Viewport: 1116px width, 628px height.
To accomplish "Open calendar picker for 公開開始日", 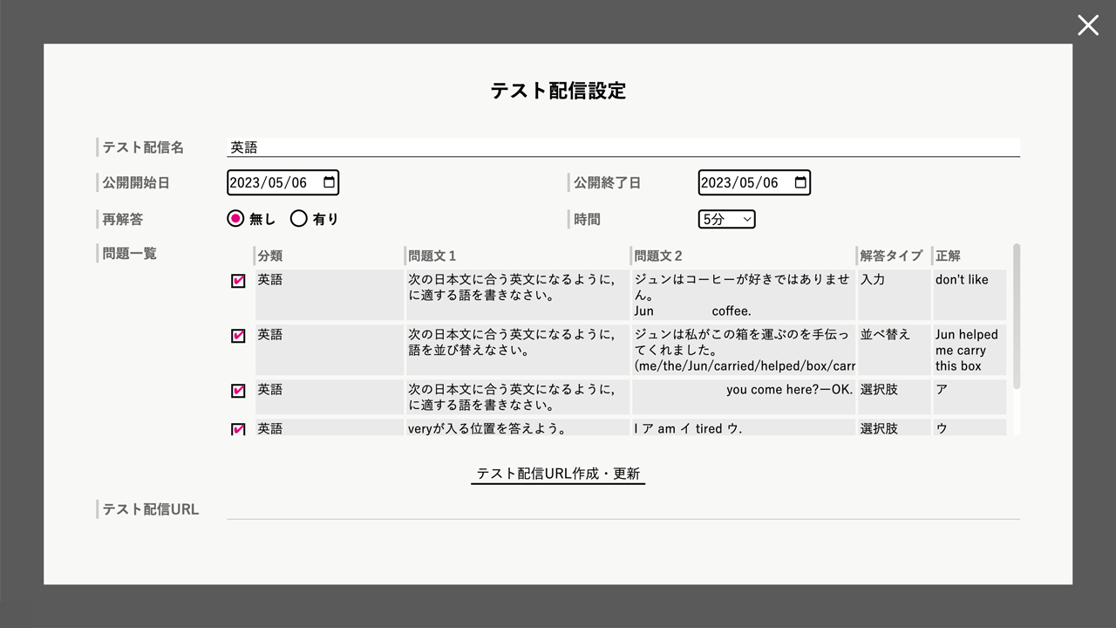I will [329, 182].
